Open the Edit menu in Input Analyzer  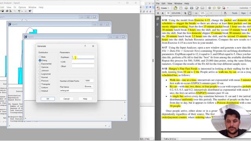point(2,7)
